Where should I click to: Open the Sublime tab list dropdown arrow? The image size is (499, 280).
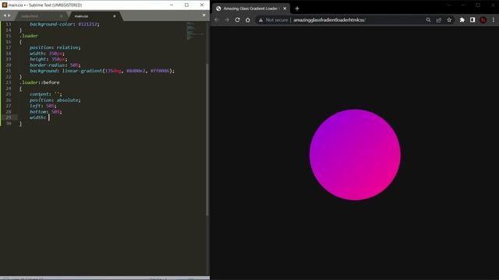(204, 16)
